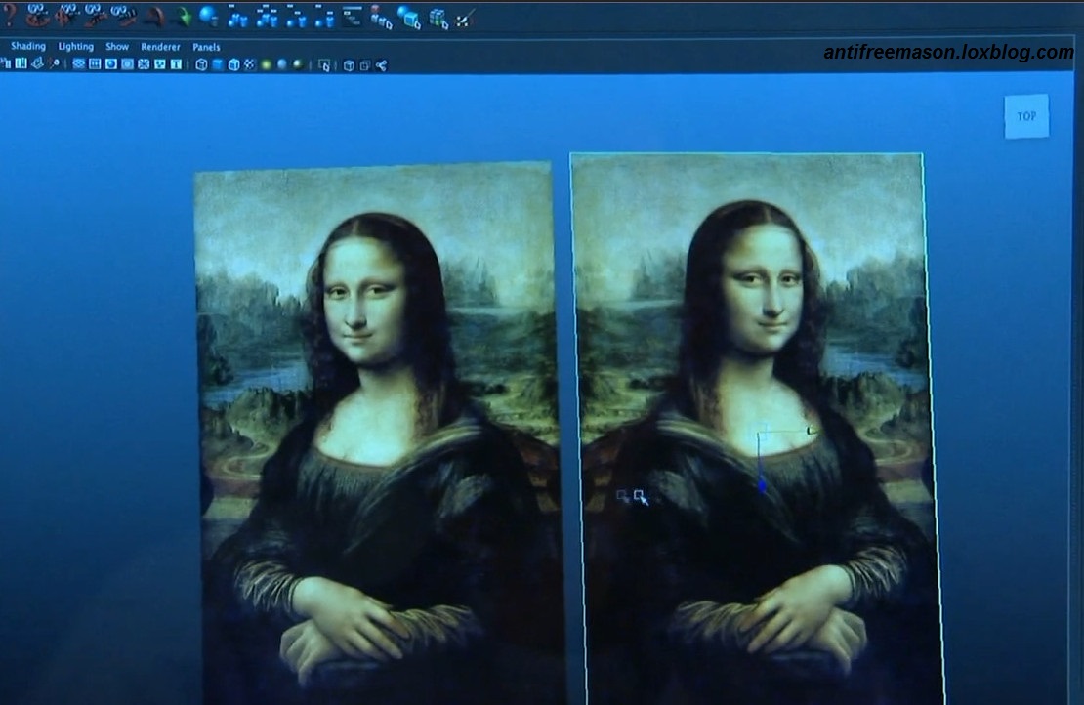Open the Renderer menu
This screenshot has width=1084, height=705.
pyautogui.click(x=160, y=46)
